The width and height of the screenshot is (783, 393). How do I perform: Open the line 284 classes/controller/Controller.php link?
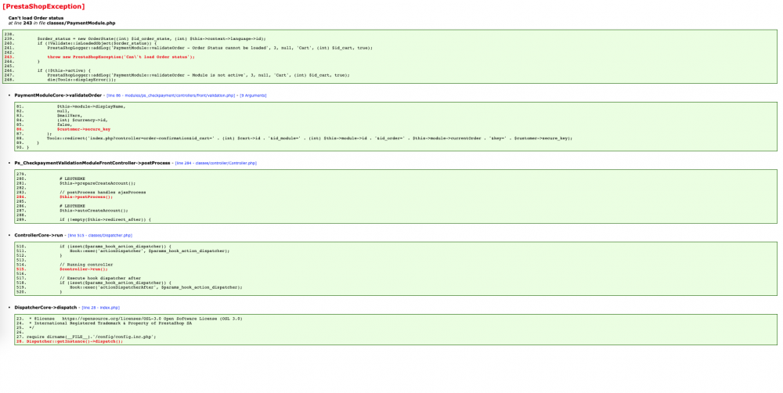point(216,163)
